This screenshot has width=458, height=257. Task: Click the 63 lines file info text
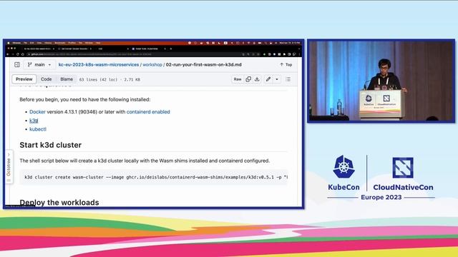tap(109, 79)
